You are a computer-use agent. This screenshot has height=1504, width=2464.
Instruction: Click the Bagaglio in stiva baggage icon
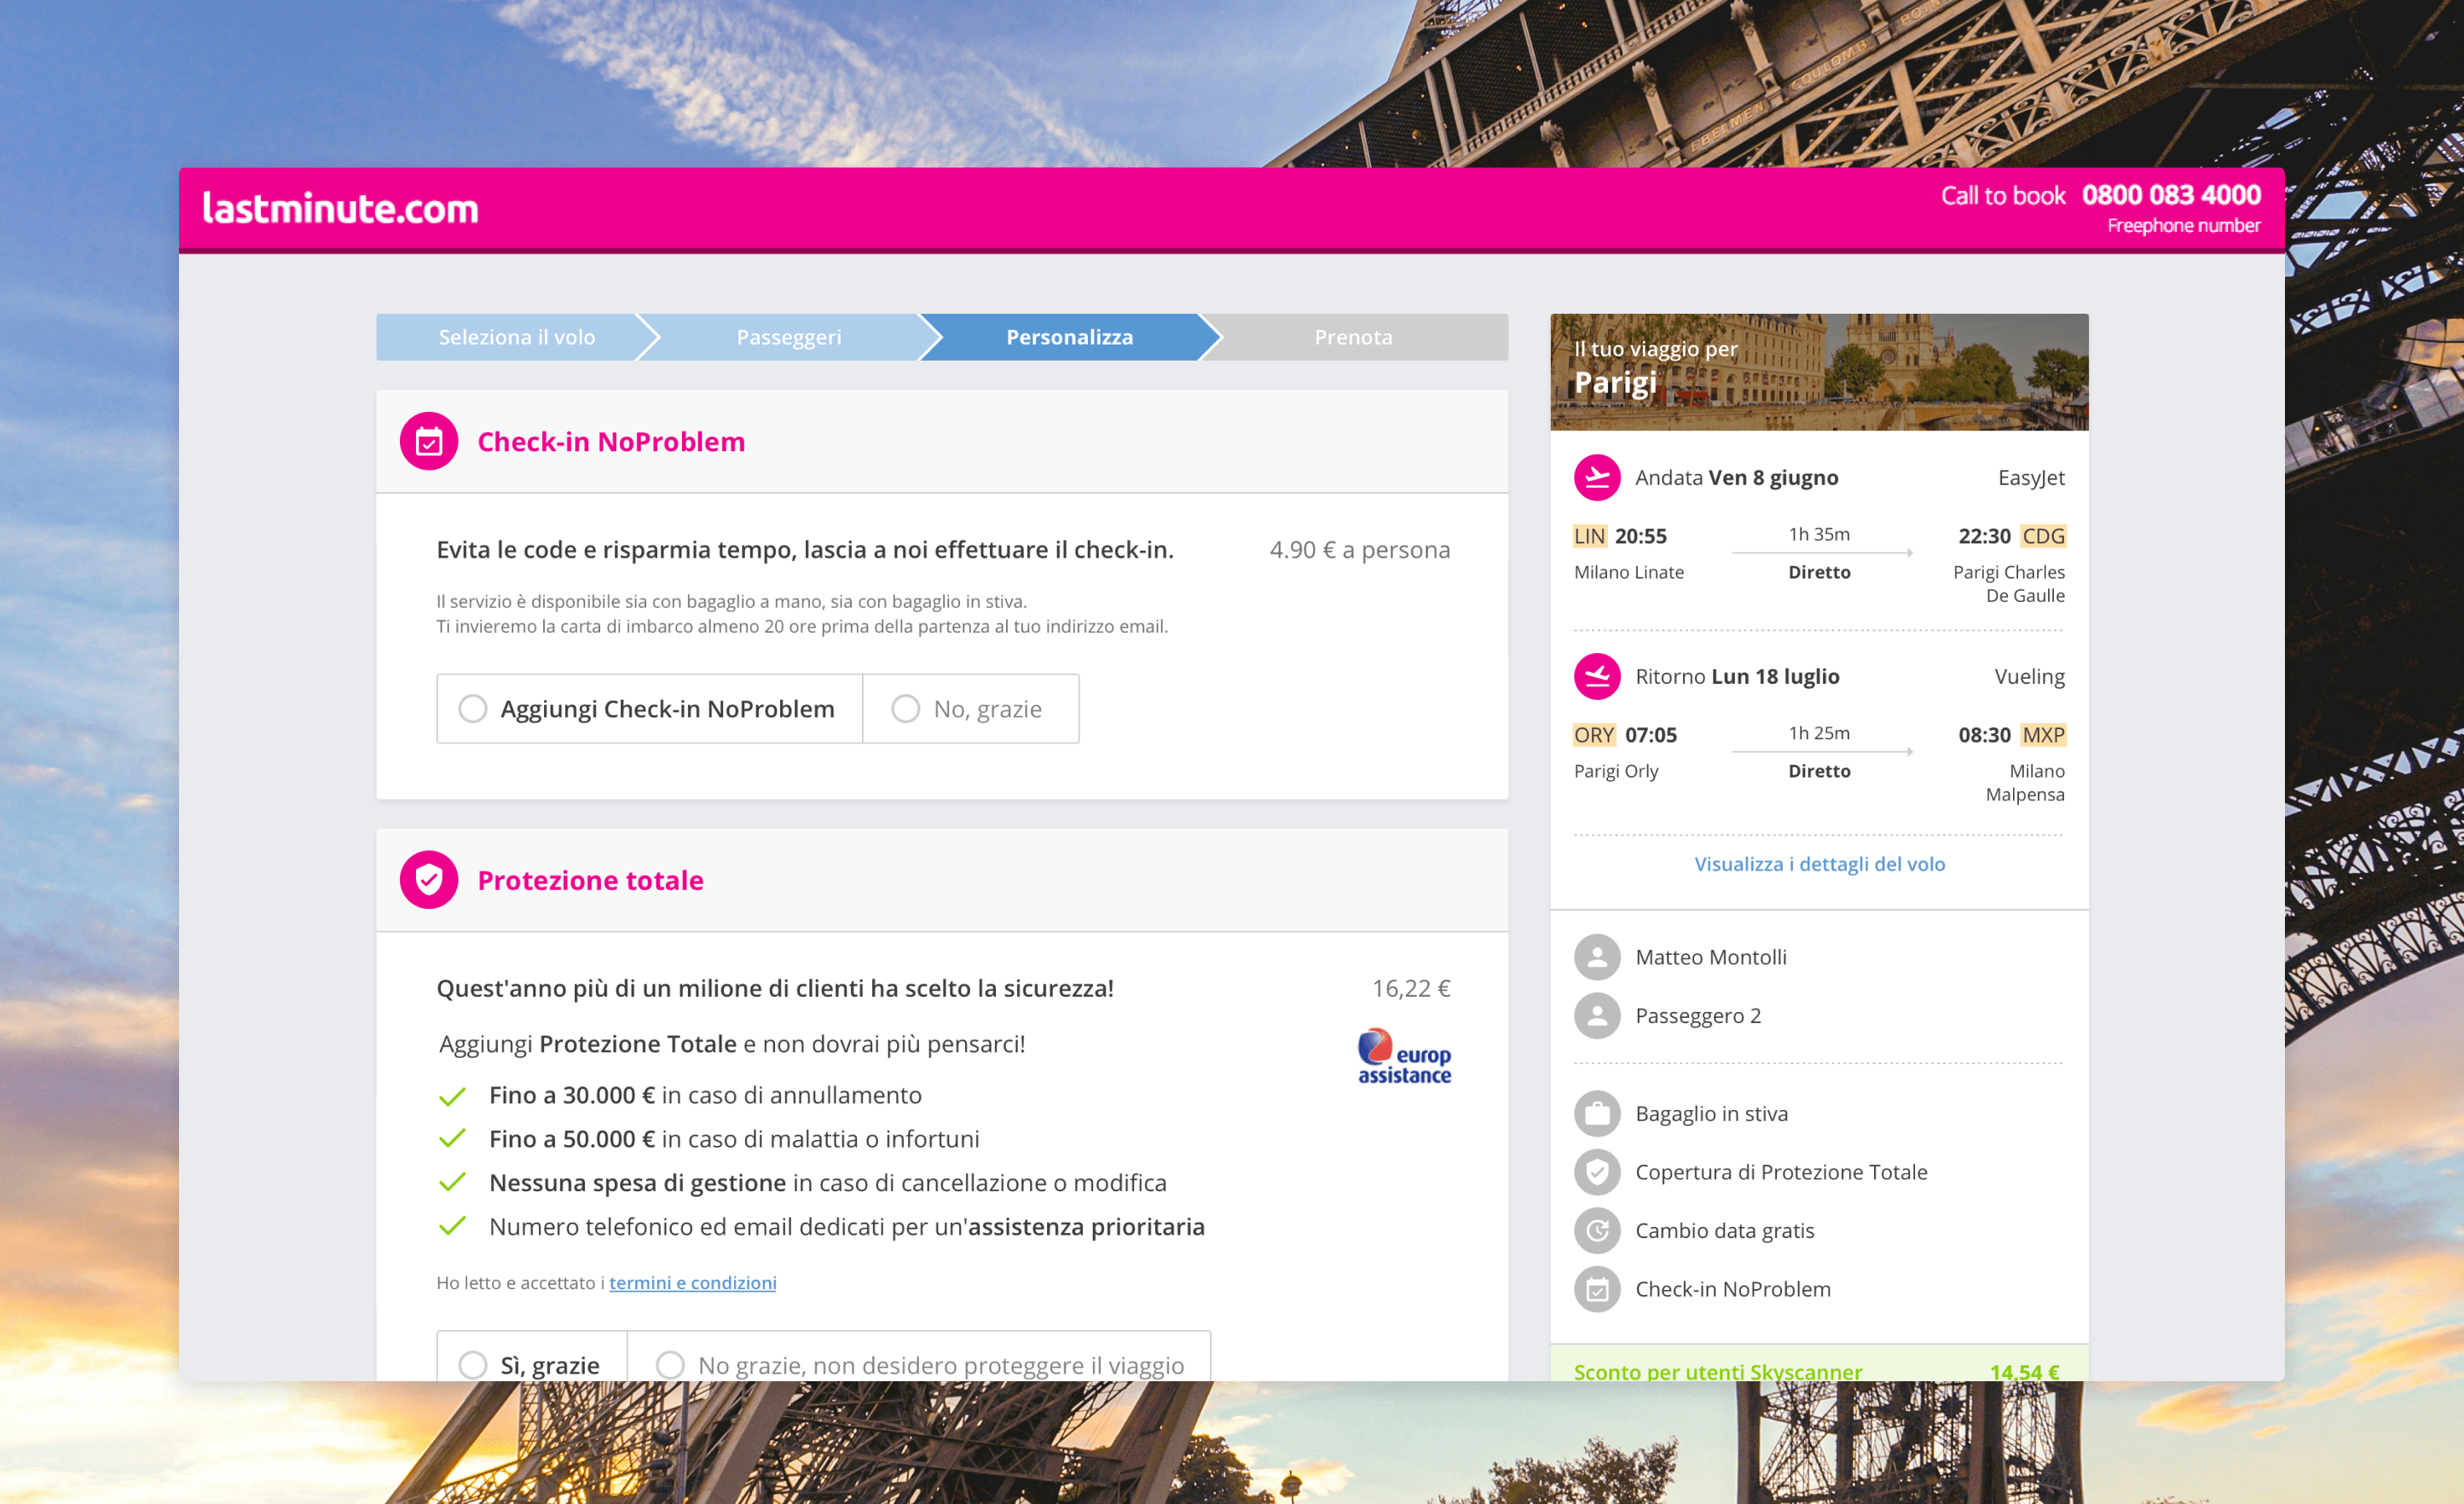coord(1597,1113)
